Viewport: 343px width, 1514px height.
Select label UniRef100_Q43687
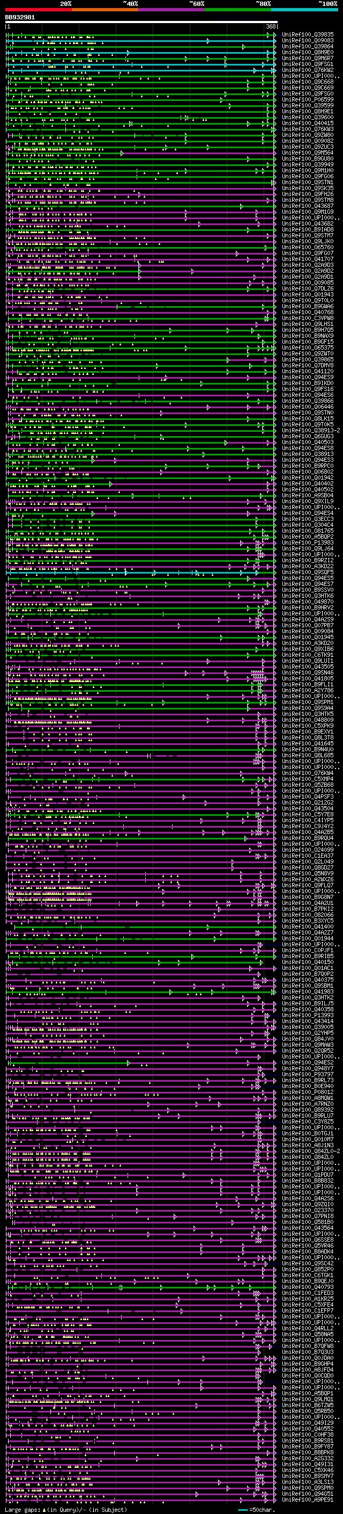coord(308,206)
